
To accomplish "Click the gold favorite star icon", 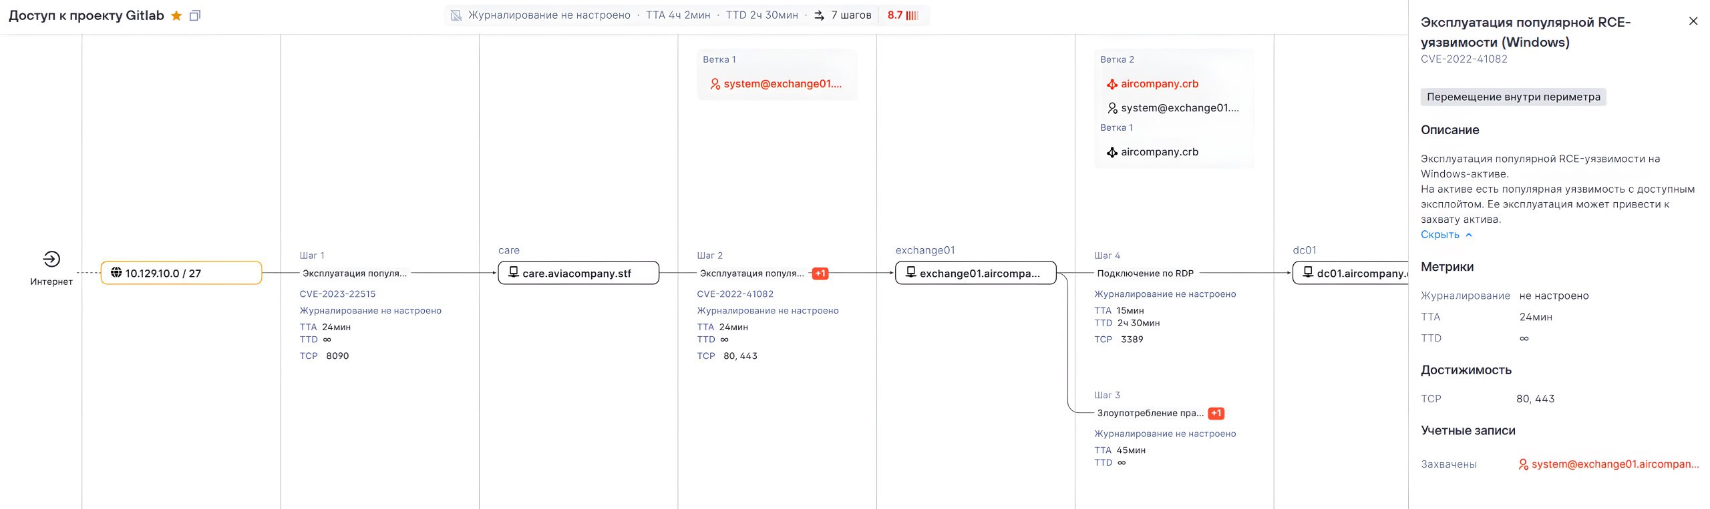I will click(176, 15).
